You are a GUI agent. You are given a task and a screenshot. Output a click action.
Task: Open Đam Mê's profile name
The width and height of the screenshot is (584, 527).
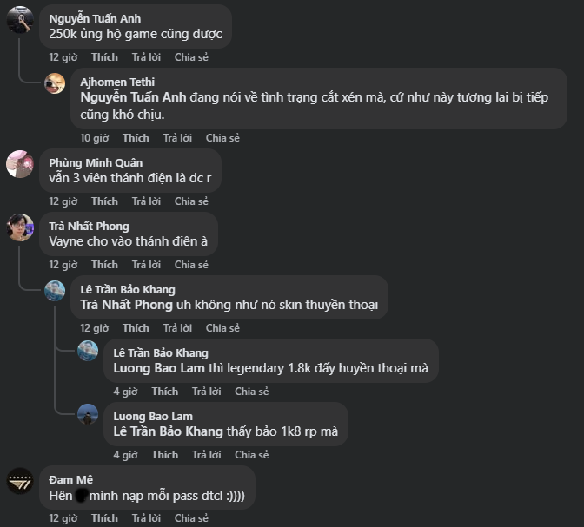[70, 479]
